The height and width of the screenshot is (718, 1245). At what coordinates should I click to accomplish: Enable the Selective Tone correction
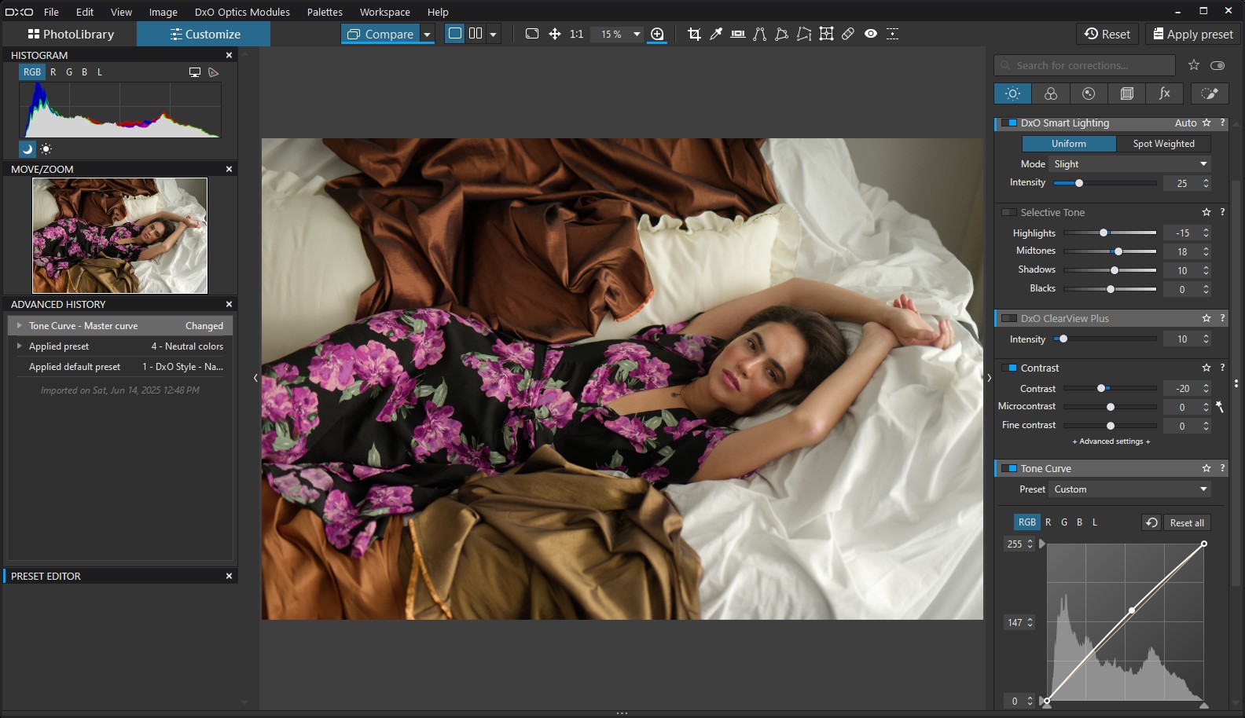[1009, 213]
